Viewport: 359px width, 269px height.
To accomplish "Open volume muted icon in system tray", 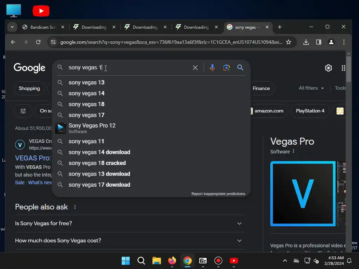I will coord(316,261).
